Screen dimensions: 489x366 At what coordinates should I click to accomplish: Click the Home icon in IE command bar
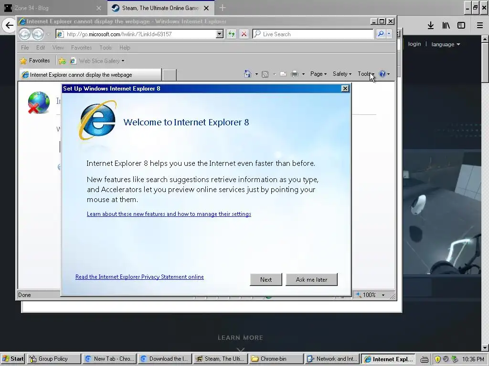(248, 74)
